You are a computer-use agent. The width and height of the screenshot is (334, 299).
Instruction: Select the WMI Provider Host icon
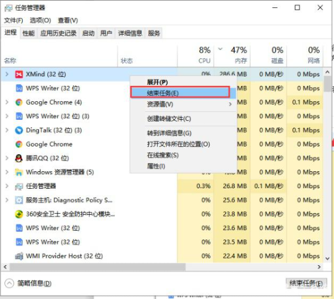(19, 256)
